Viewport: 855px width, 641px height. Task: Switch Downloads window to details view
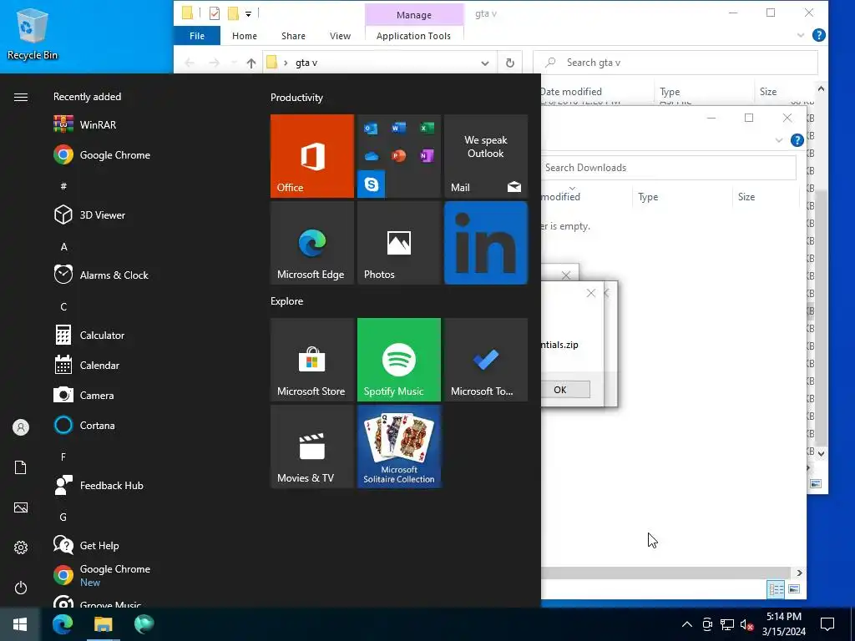[x=776, y=588]
